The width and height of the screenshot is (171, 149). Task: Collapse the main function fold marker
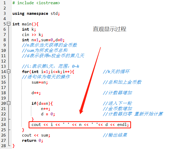click(x=9, y=24)
